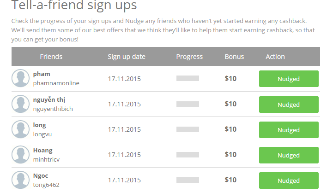The height and width of the screenshot is (192, 333).
Task: Click Hoang's profile avatar icon
Action: [x=20, y=155]
